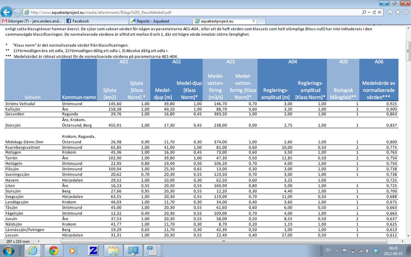Click the scroll-up arrow of the vertical scrollbar
Screen dimensions: 411x257
coord(408,28)
